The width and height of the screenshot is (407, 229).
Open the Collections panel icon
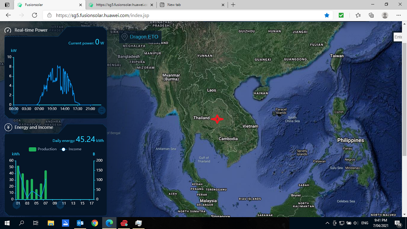tap(371, 15)
